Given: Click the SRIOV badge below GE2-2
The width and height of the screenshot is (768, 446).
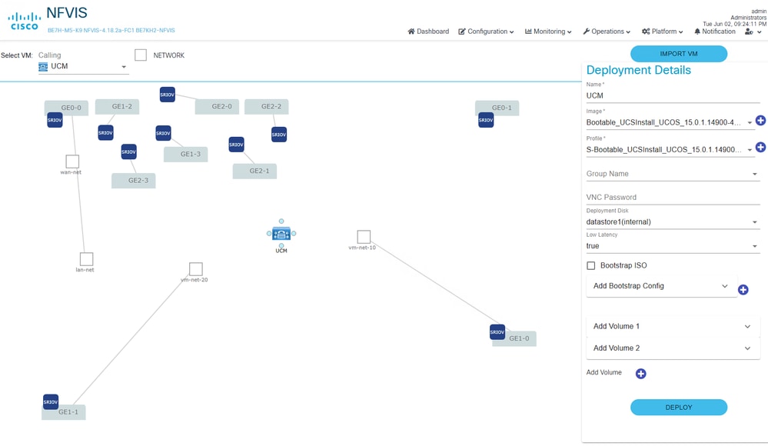Looking at the screenshot, I should 279,135.
